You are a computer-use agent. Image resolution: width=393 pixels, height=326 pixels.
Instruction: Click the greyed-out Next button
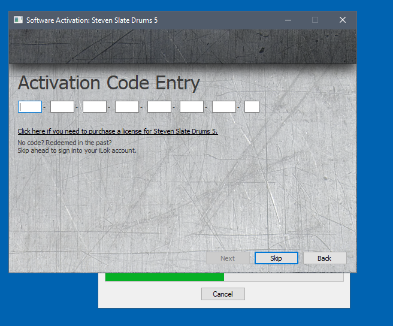[228, 258]
